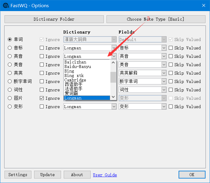
Task: Click the FastWQ globe icon in title bar
Action: click(x=6, y=6)
